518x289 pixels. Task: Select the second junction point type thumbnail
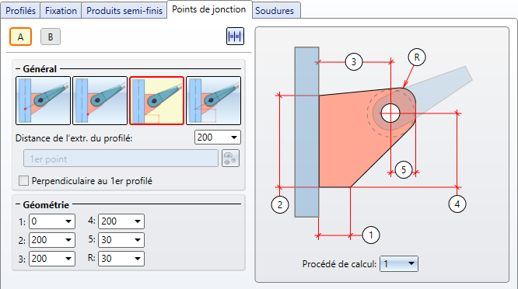point(100,101)
